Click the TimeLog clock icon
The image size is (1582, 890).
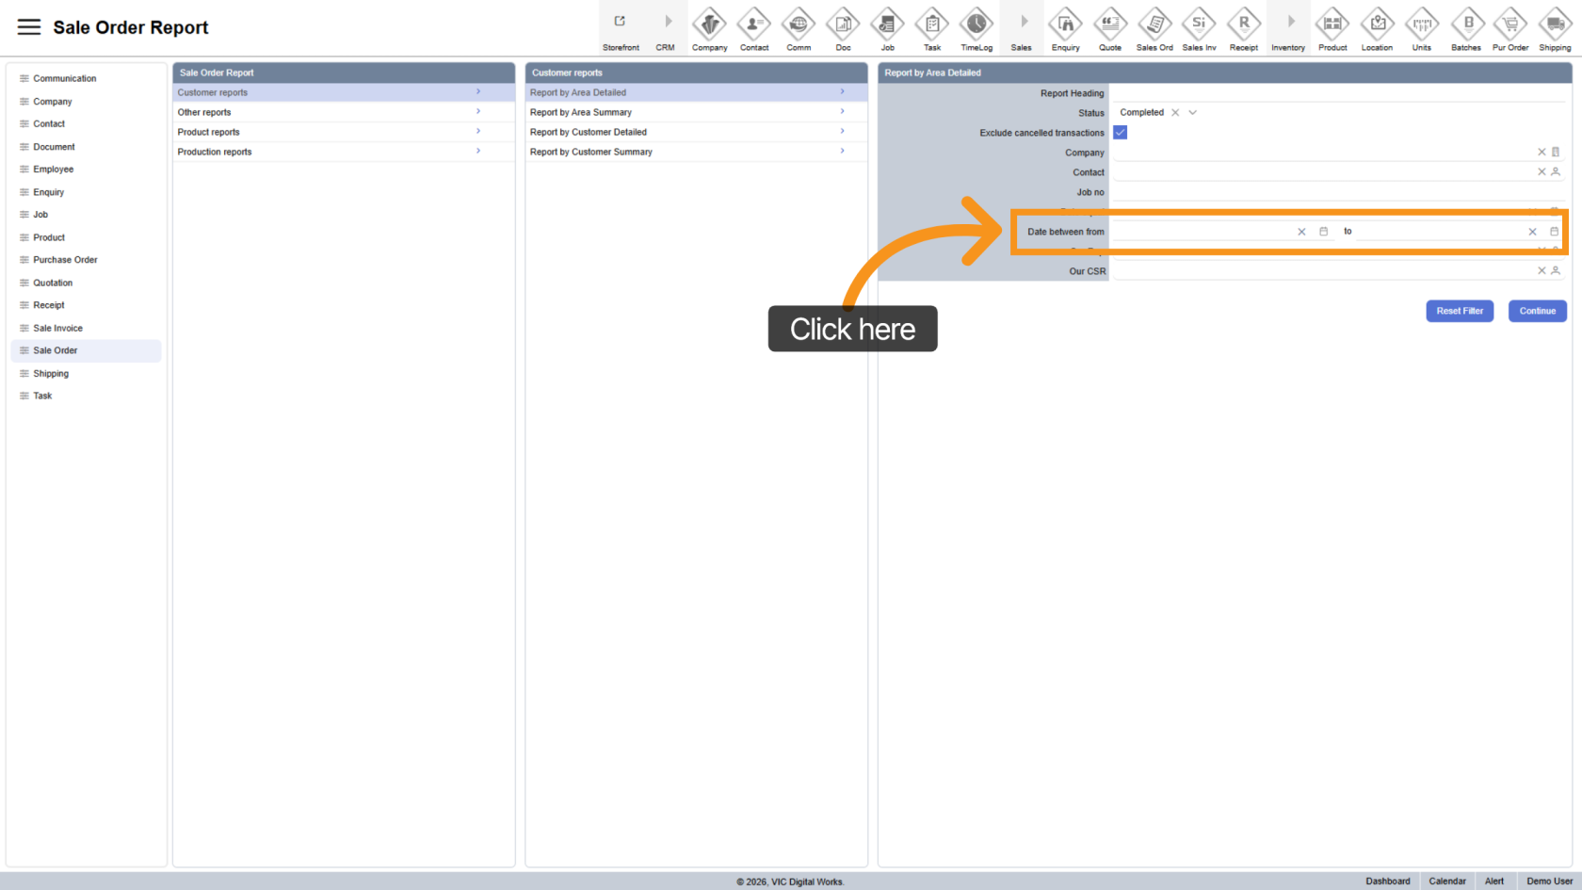tap(976, 24)
